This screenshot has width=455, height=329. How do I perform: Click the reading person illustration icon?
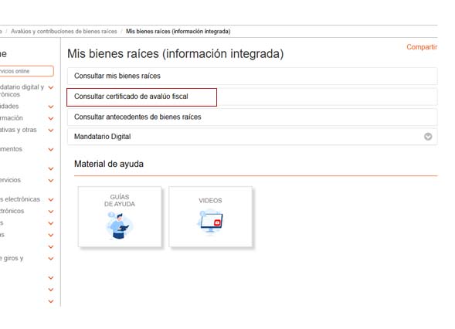click(x=119, y=226)
